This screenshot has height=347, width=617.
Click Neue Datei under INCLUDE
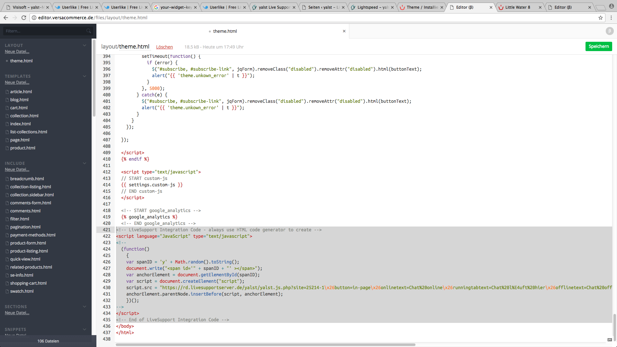coord(17,169)
